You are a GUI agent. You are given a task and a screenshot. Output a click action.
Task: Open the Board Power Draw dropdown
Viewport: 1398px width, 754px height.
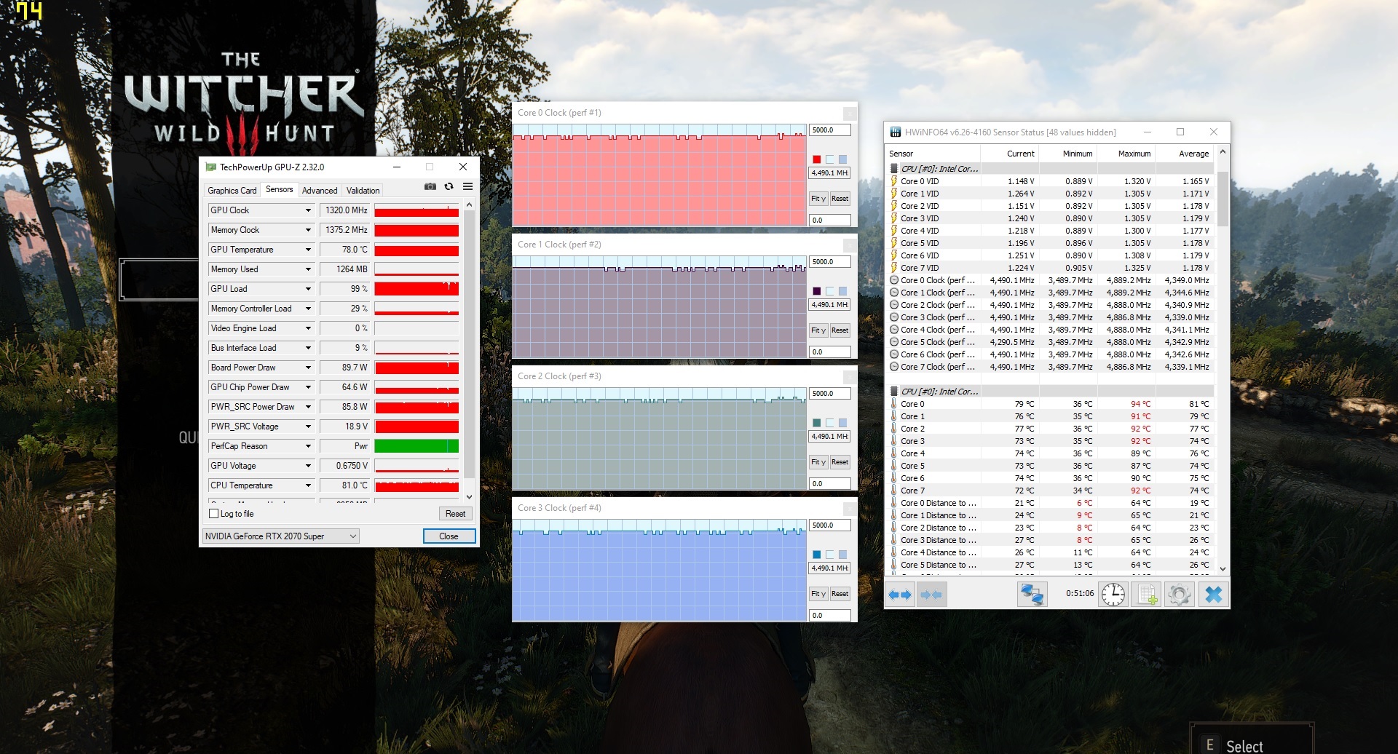click(308, 368)
